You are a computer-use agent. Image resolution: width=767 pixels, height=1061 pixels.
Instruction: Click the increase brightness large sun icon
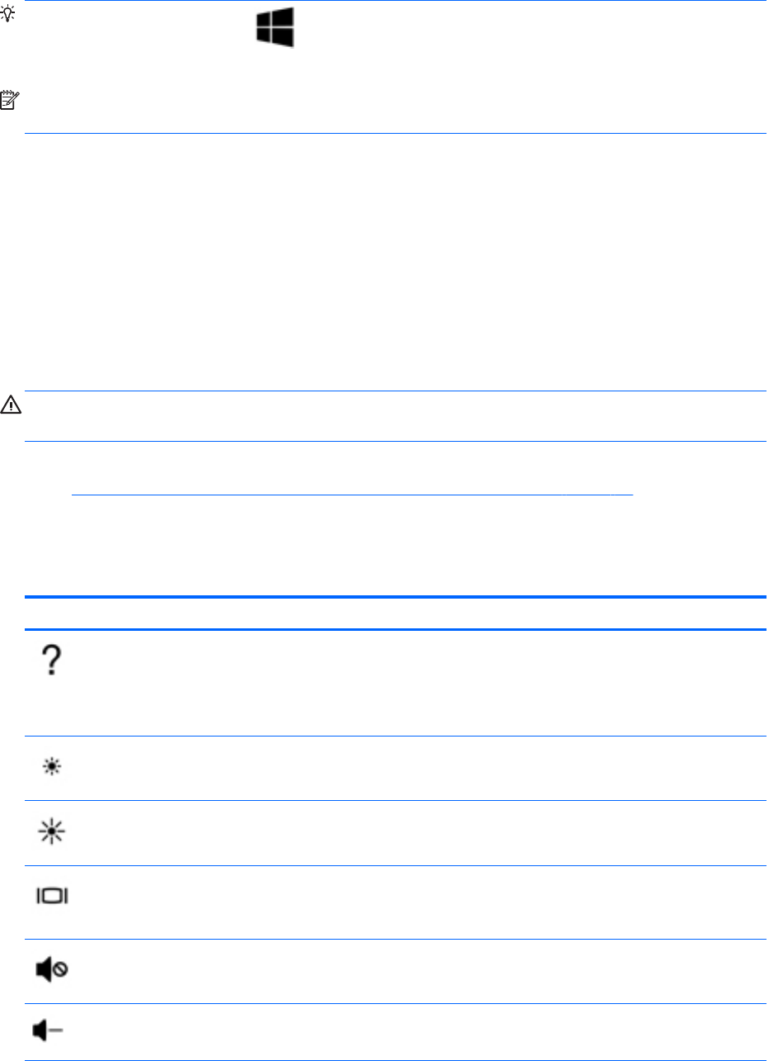click(51, 832)
